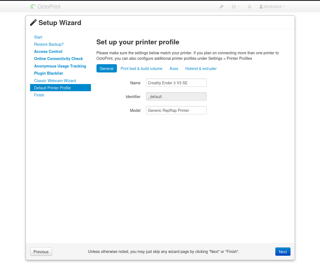Click the printer Name input field
Image resolution: width=320 pixels, height=267 pixels.
coord(176,83)
